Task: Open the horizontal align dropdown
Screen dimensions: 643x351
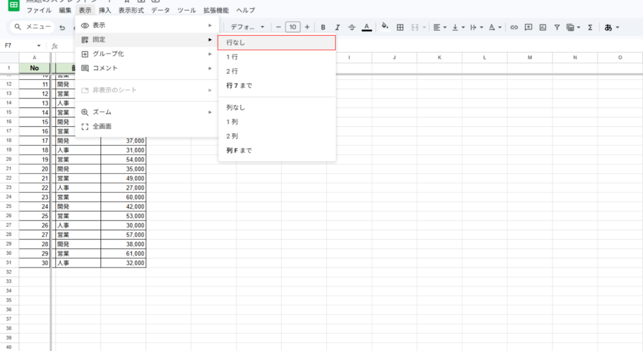Action: click(x=440, y=27)
